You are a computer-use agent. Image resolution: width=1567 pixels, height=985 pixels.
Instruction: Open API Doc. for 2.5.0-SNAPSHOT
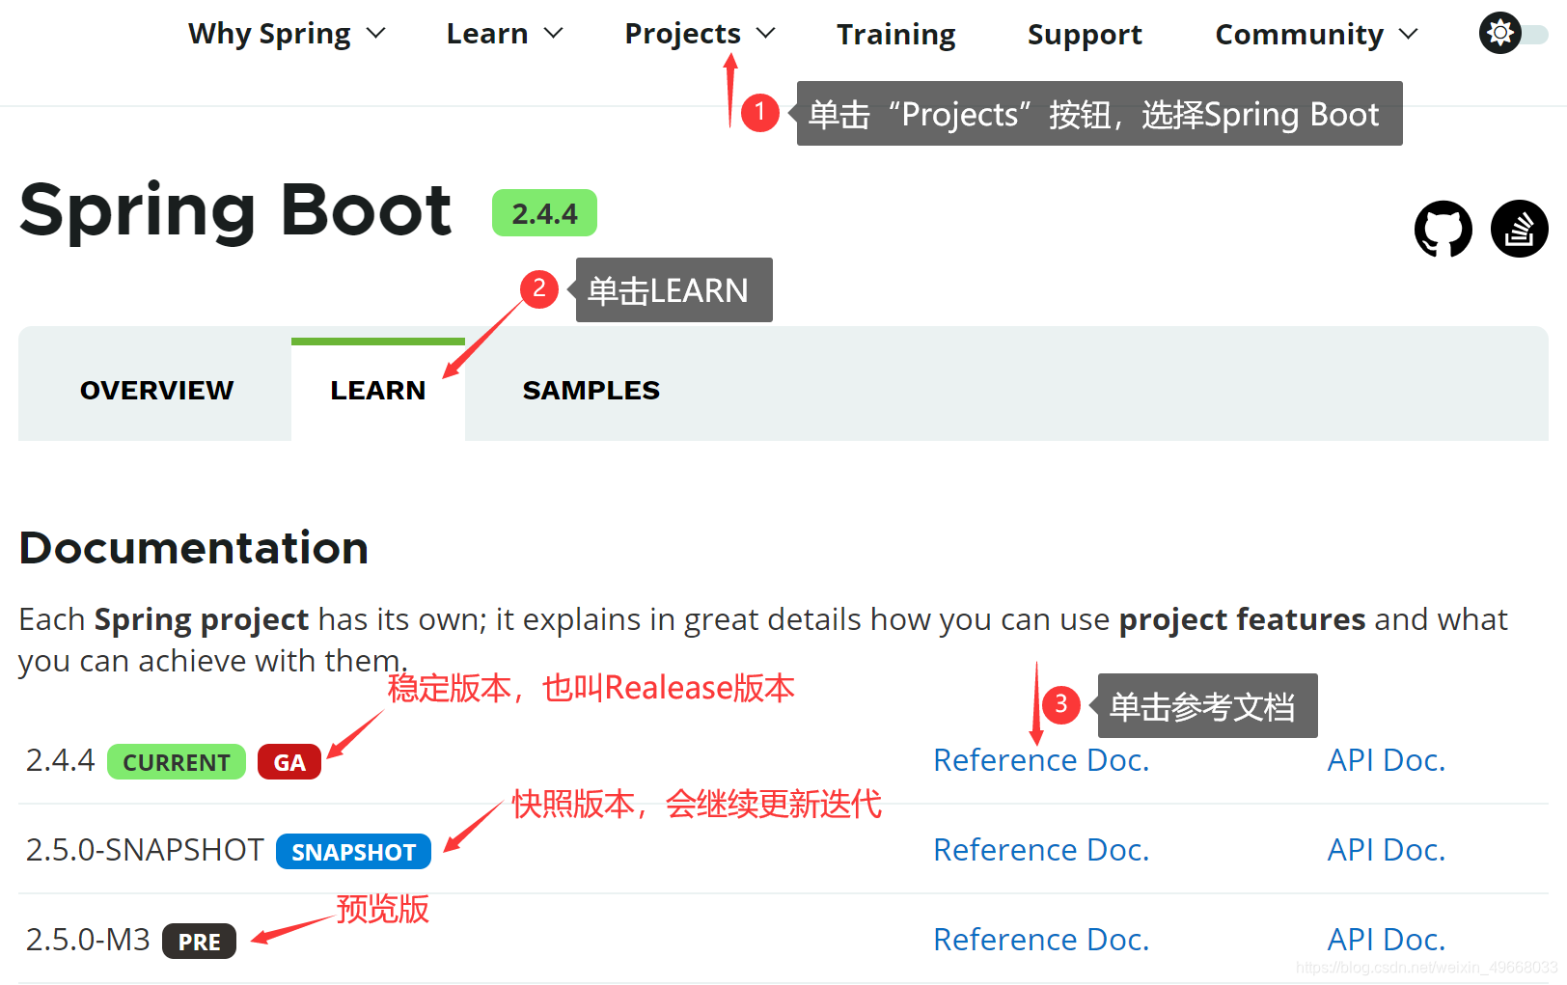1387,850
